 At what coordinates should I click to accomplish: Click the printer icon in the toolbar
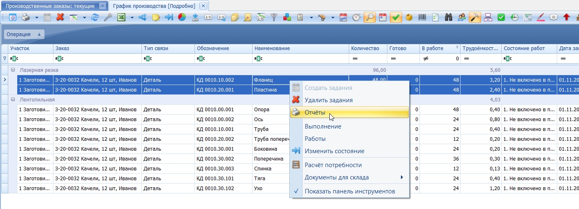click(x=25, y=17)
